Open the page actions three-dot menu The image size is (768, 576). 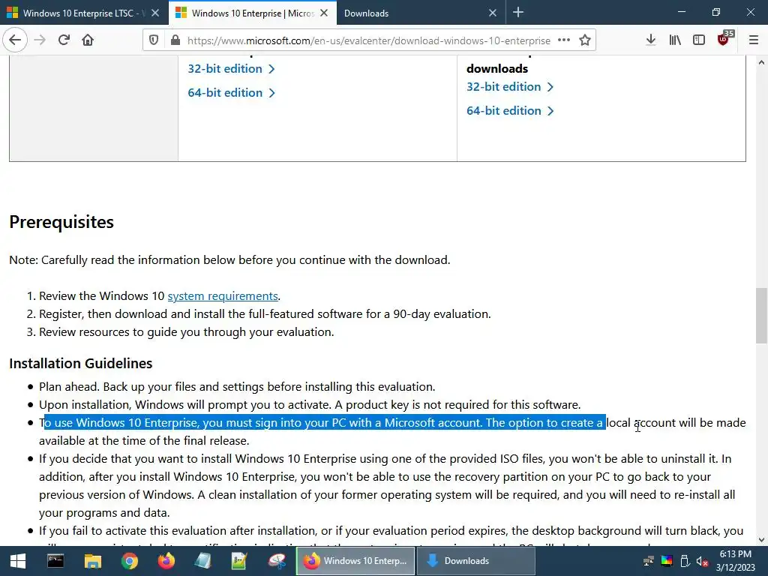pos(564,40)
